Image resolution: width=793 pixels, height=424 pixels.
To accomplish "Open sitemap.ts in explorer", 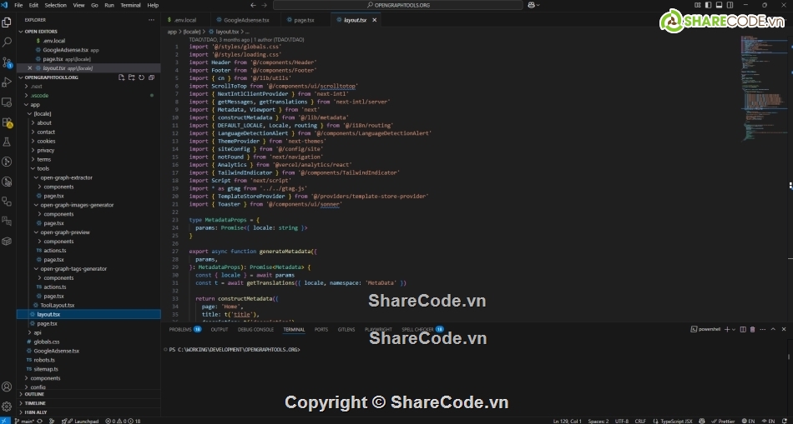I will point(46,369).
